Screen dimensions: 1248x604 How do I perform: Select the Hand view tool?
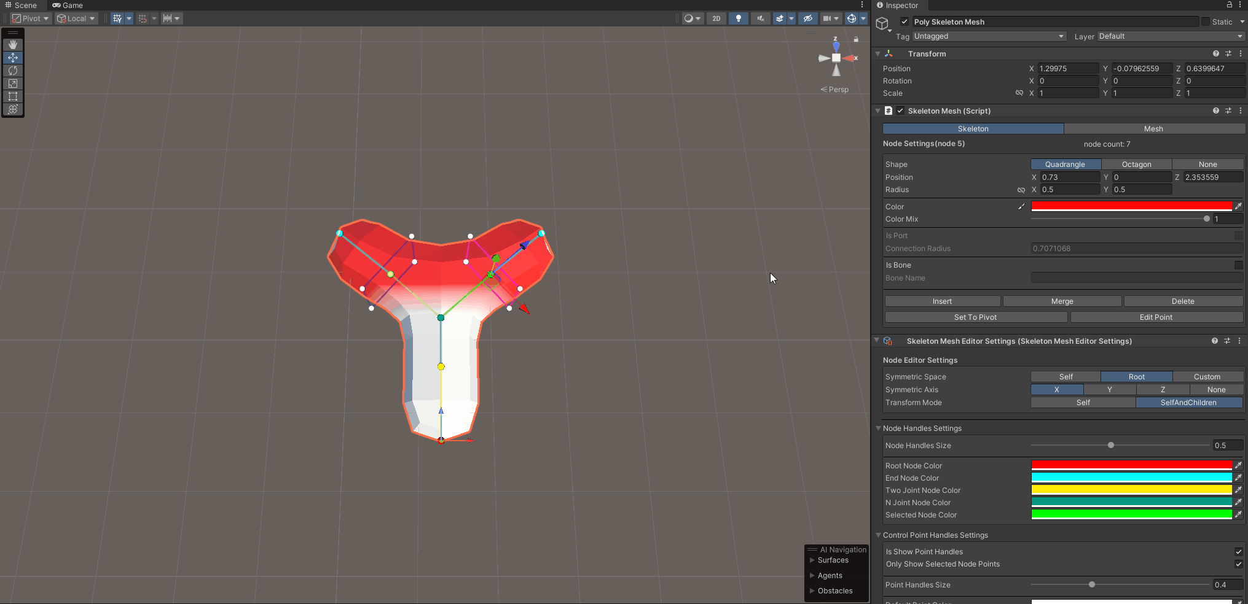coord(13,45)
